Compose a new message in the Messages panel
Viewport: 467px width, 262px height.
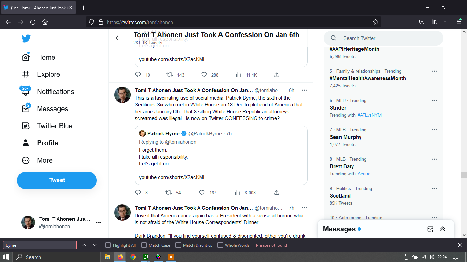(430, 229)
